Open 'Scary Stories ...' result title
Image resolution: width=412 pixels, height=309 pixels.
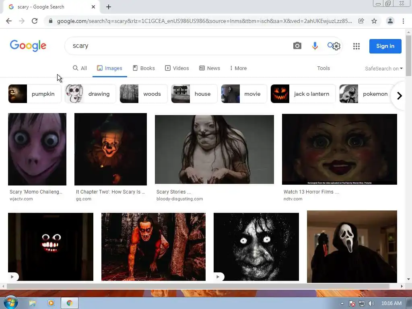coord(174,192)
